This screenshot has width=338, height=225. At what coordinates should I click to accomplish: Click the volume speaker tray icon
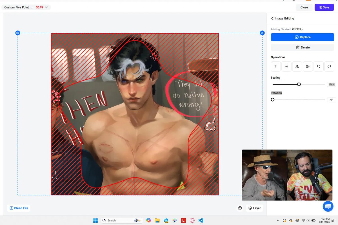308,220
